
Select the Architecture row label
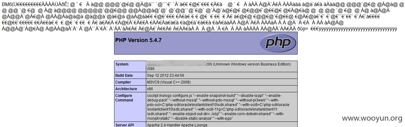click(x=126, y=89)
